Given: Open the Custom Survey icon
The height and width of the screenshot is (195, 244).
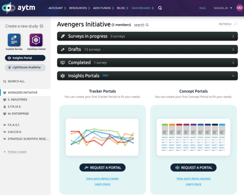Looking at the screenshot, I should [x=14, y=40].
